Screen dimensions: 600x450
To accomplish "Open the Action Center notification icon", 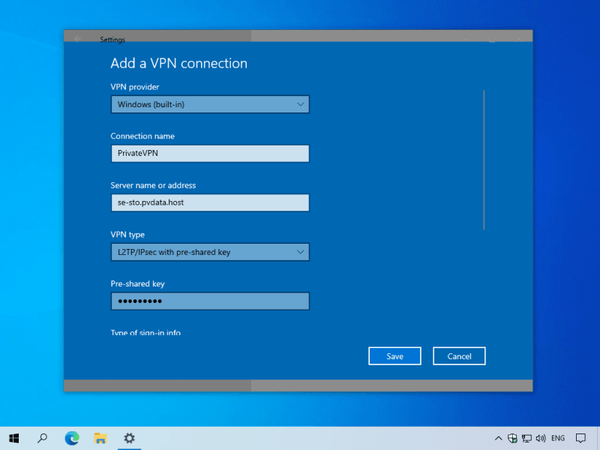I will (x=580, y=438).
